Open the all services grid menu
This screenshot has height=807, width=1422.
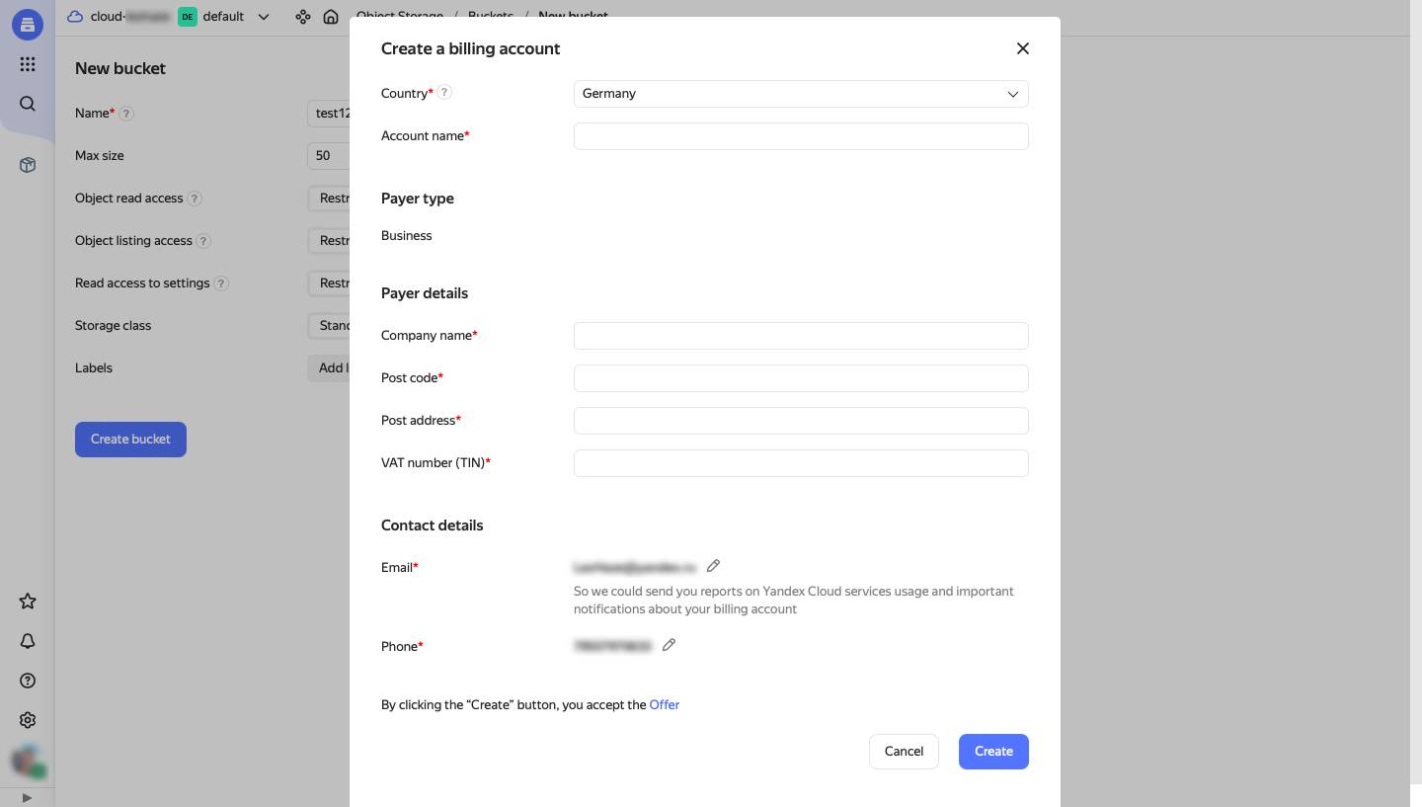[x=28, y=64]
